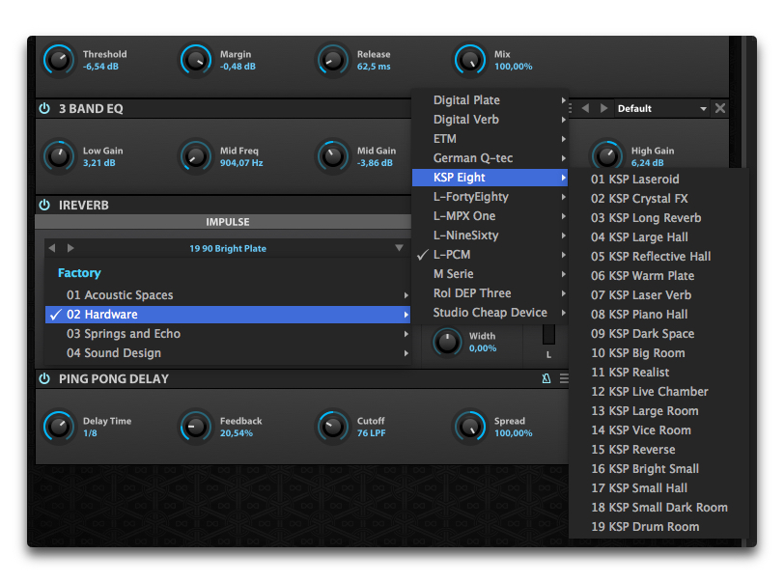The image size is (784, 582).
Task: Go to previous 3 Band EQ preset
Action: [x=585, y=108]
